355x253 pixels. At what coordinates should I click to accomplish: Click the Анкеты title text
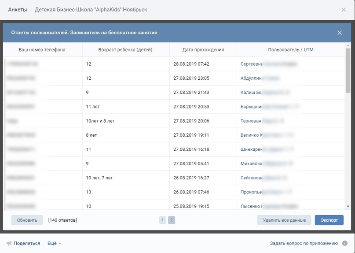tap(18, 10)
